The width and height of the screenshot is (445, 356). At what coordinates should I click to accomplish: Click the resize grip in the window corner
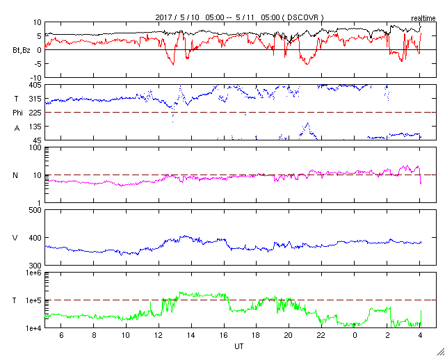pos(441,352)
